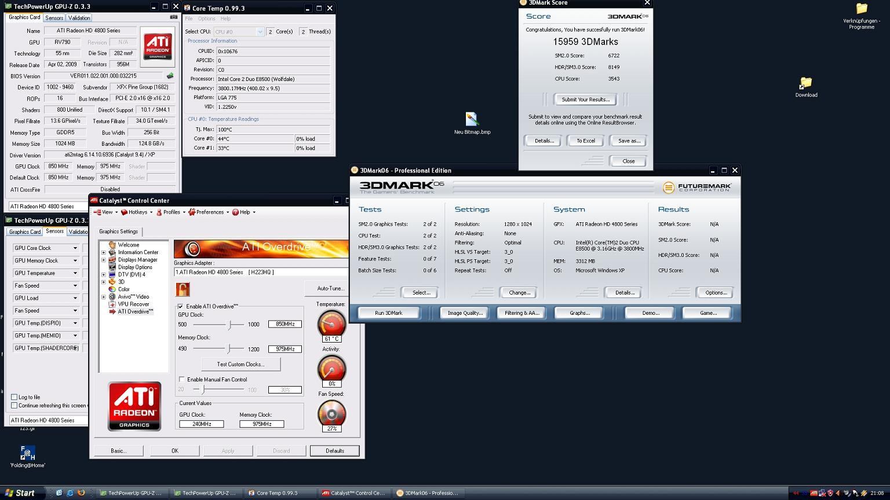
Task: Select Welcome in the Catalyst tree
Action: tap(128, 245)
